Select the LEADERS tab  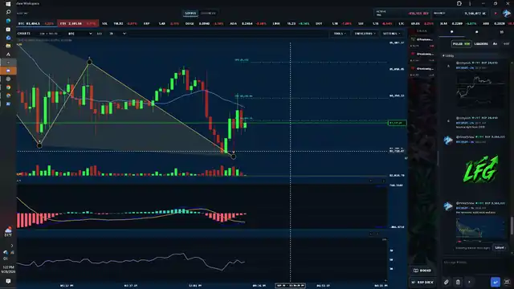(481, 43)
